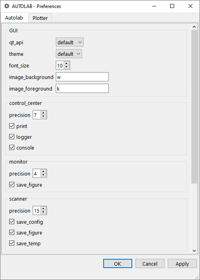Click the scanner precision number field
This screenshot has height=280, width=200.
coord(37,211)
